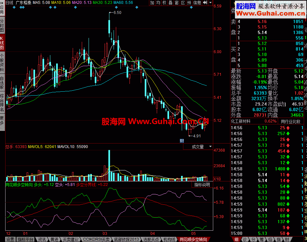The height and width of the screenshot is (242, 307).
Task: Click the 细 detail tab icon
Action: (236, 239)
